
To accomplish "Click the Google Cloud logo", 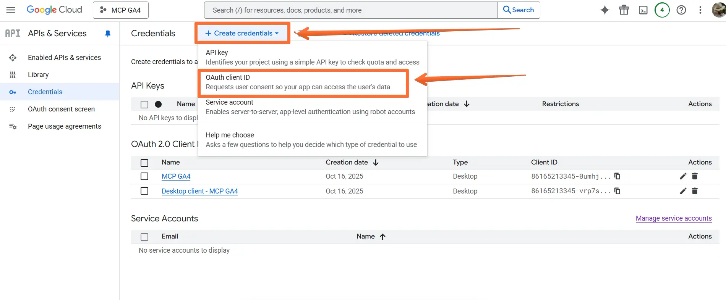I will click(x=54, y=10).
